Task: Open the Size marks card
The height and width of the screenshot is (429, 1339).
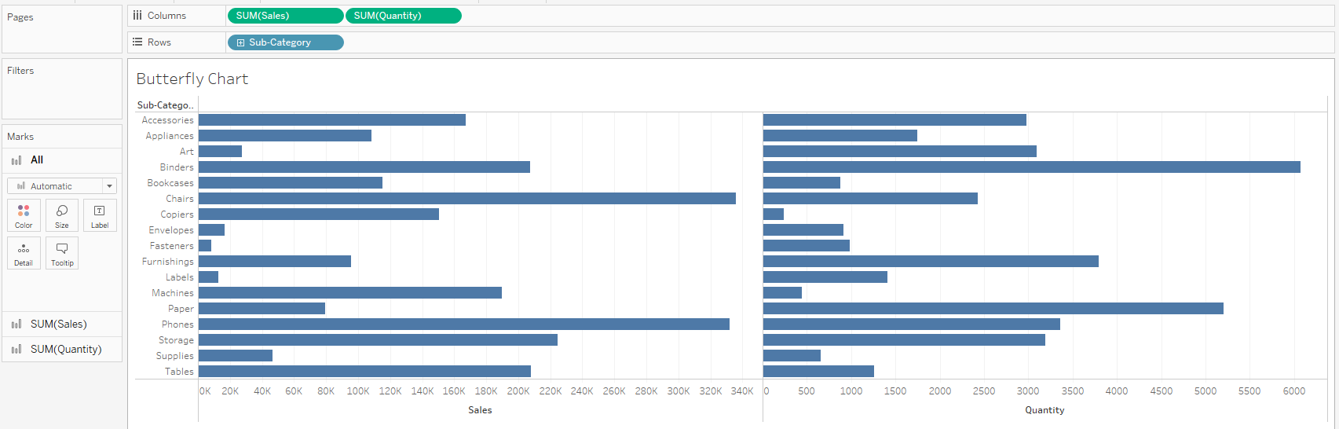Action: (x=62, y=215)
